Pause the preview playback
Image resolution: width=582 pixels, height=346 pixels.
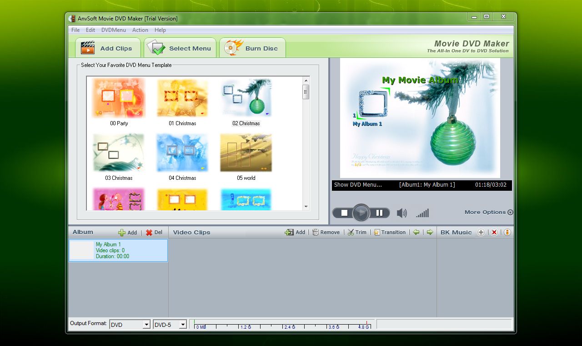coord(379,213)
